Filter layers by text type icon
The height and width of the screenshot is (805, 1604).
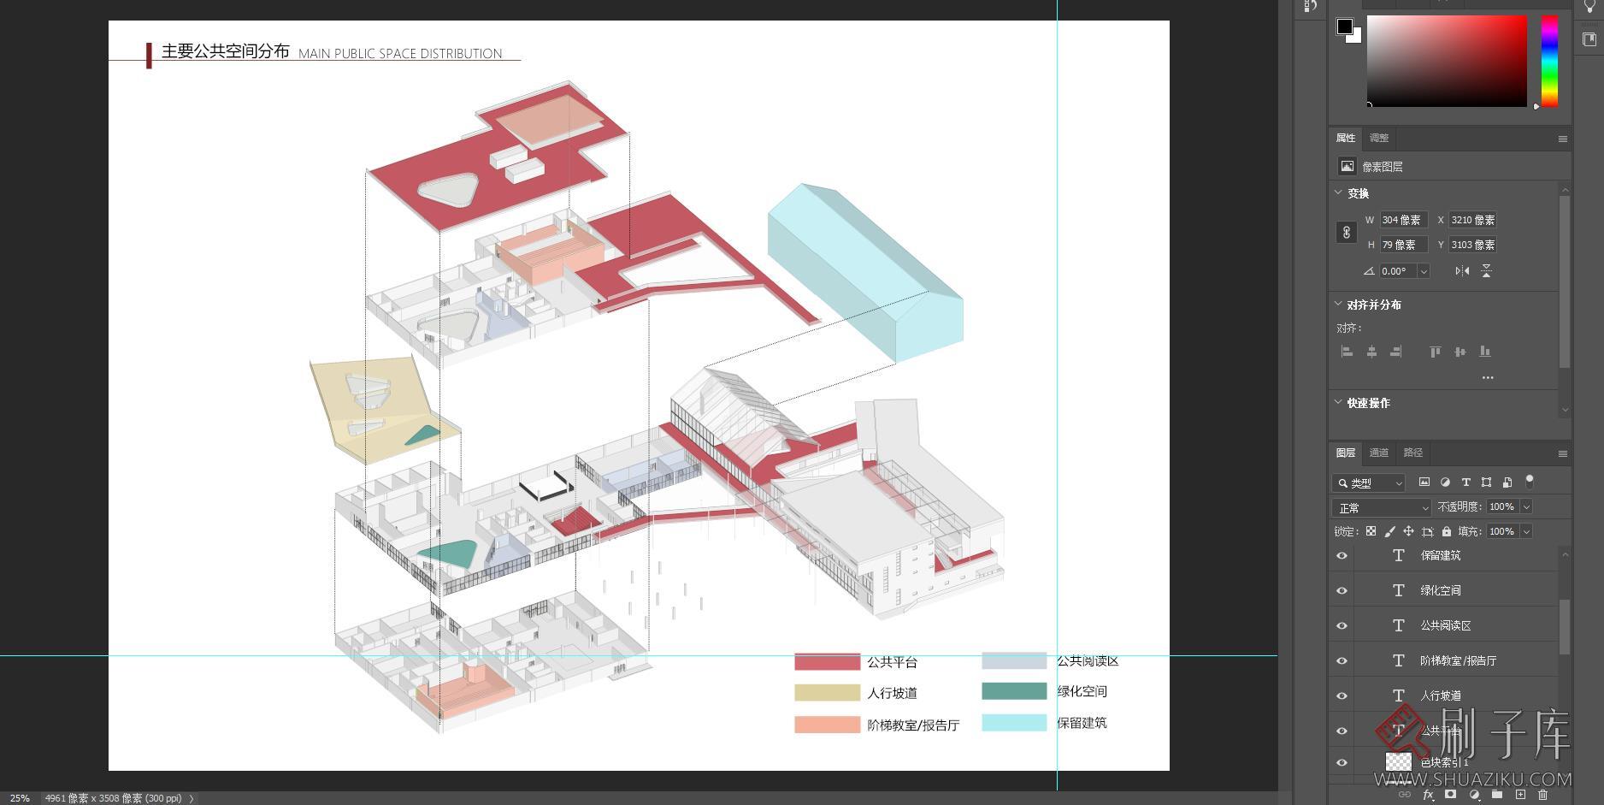(1465, 482)
